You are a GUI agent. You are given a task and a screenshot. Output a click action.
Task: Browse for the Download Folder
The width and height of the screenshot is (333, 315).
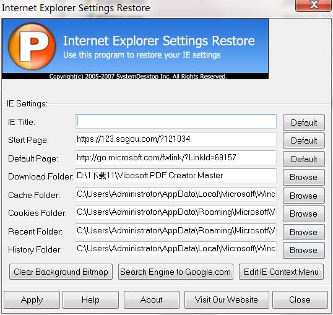[304, 178]
